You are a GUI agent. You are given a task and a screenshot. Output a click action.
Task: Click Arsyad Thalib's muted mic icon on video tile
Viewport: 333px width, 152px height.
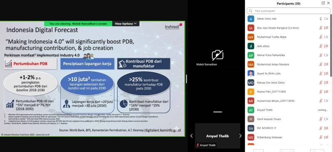[198, 145]
